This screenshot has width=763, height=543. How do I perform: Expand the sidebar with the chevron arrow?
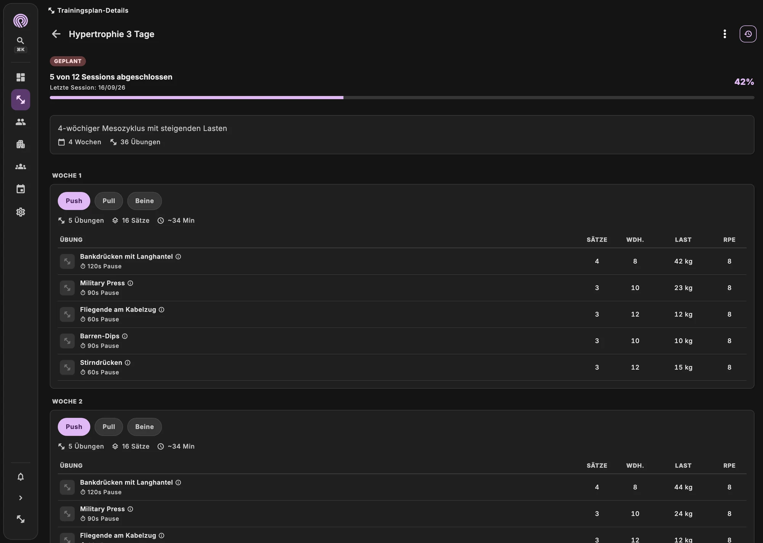click(21, 498)
